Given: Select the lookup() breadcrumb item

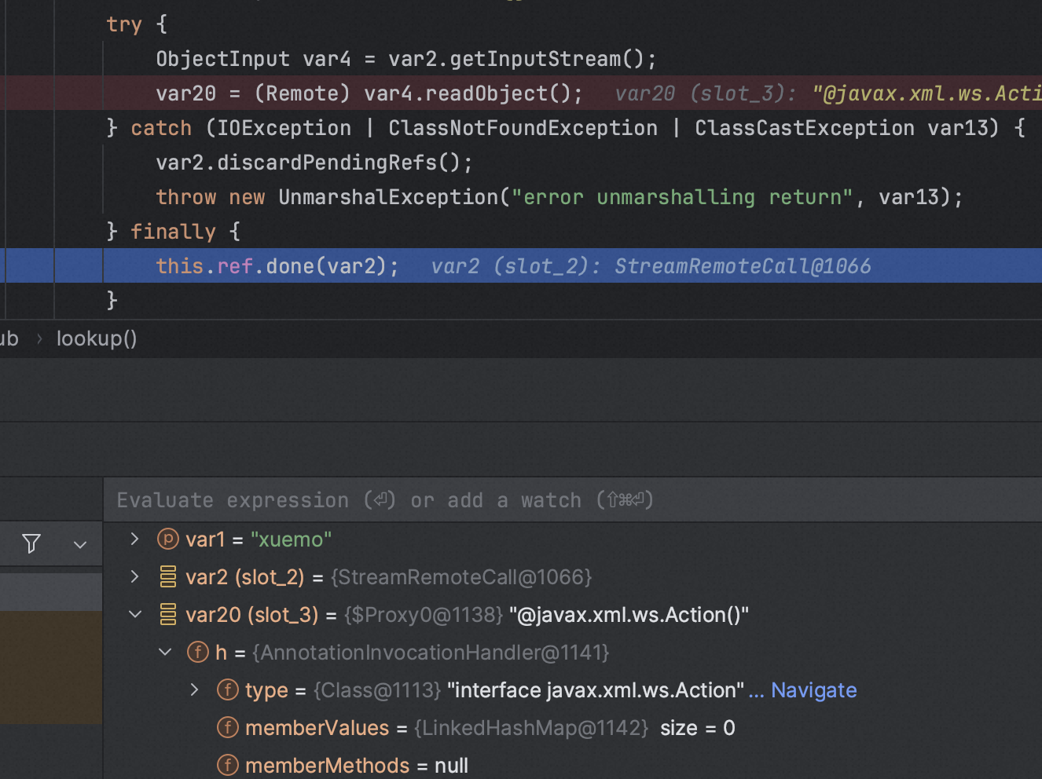Looking at the screenshot, I should (97, 338).
